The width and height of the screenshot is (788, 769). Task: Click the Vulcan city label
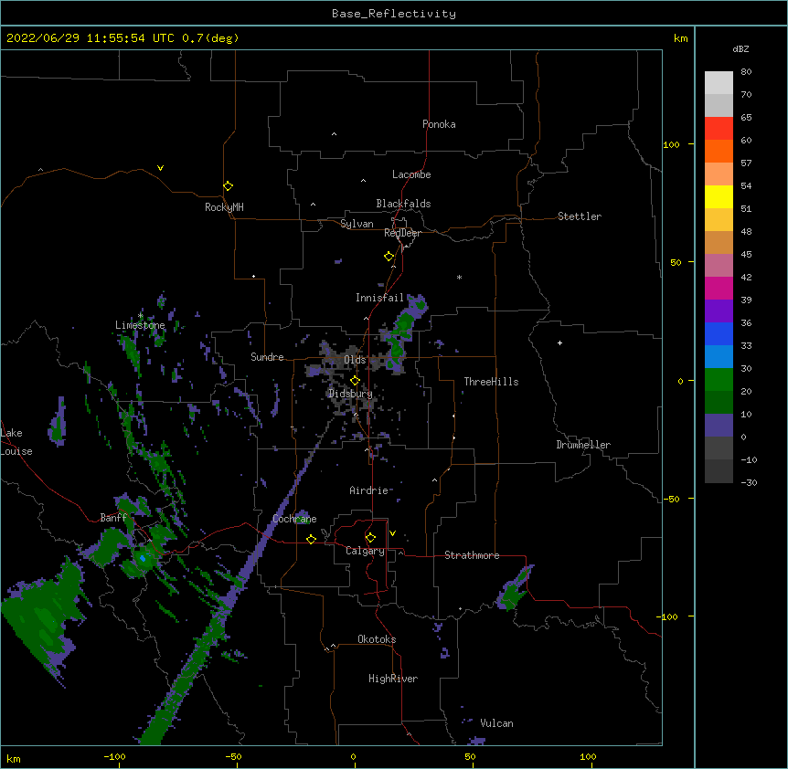tap(496, 723)
